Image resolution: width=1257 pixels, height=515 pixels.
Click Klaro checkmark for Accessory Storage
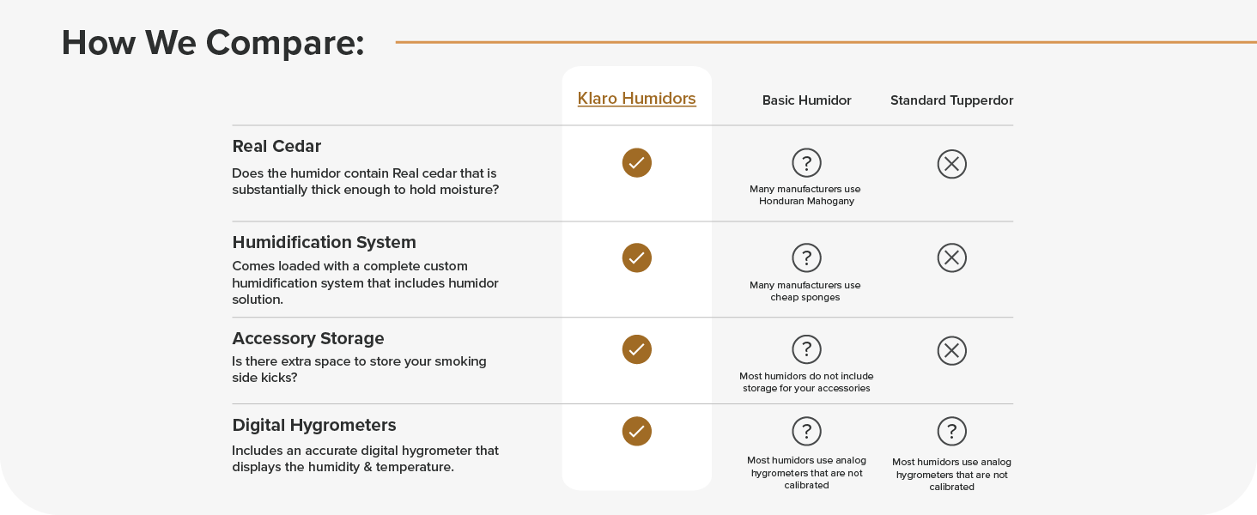pos(636,349)
